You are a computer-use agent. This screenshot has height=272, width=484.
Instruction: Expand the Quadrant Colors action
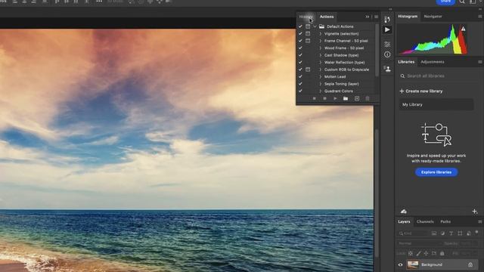click(320, 91)
